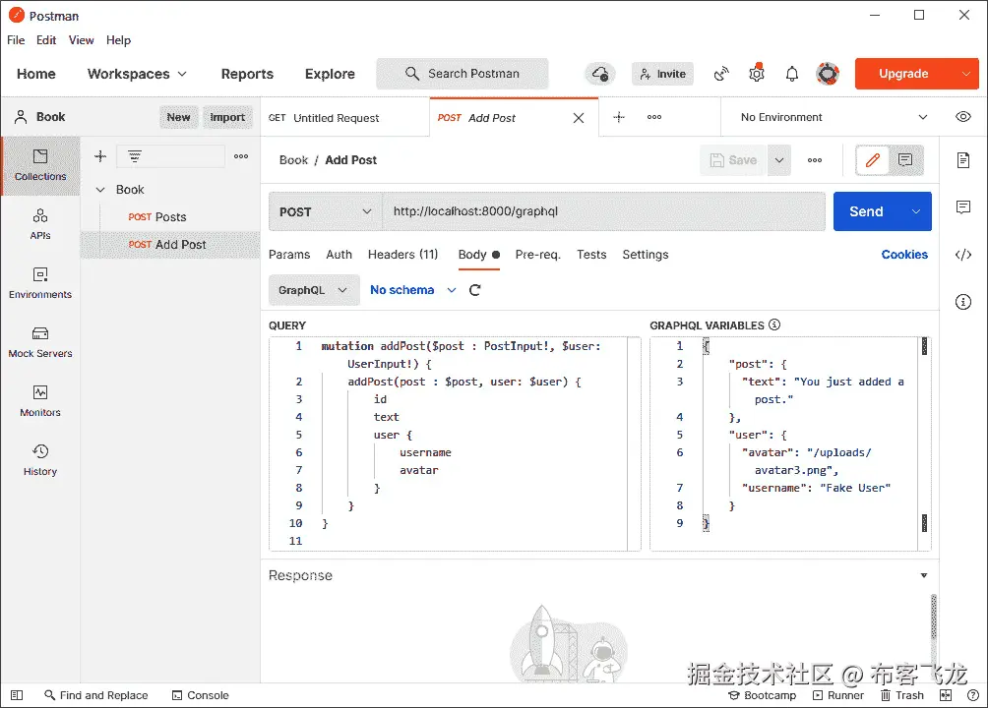This screenshot has height=708, width=988.
Task: Open the code snippet panel on the right
Action: 962,255
